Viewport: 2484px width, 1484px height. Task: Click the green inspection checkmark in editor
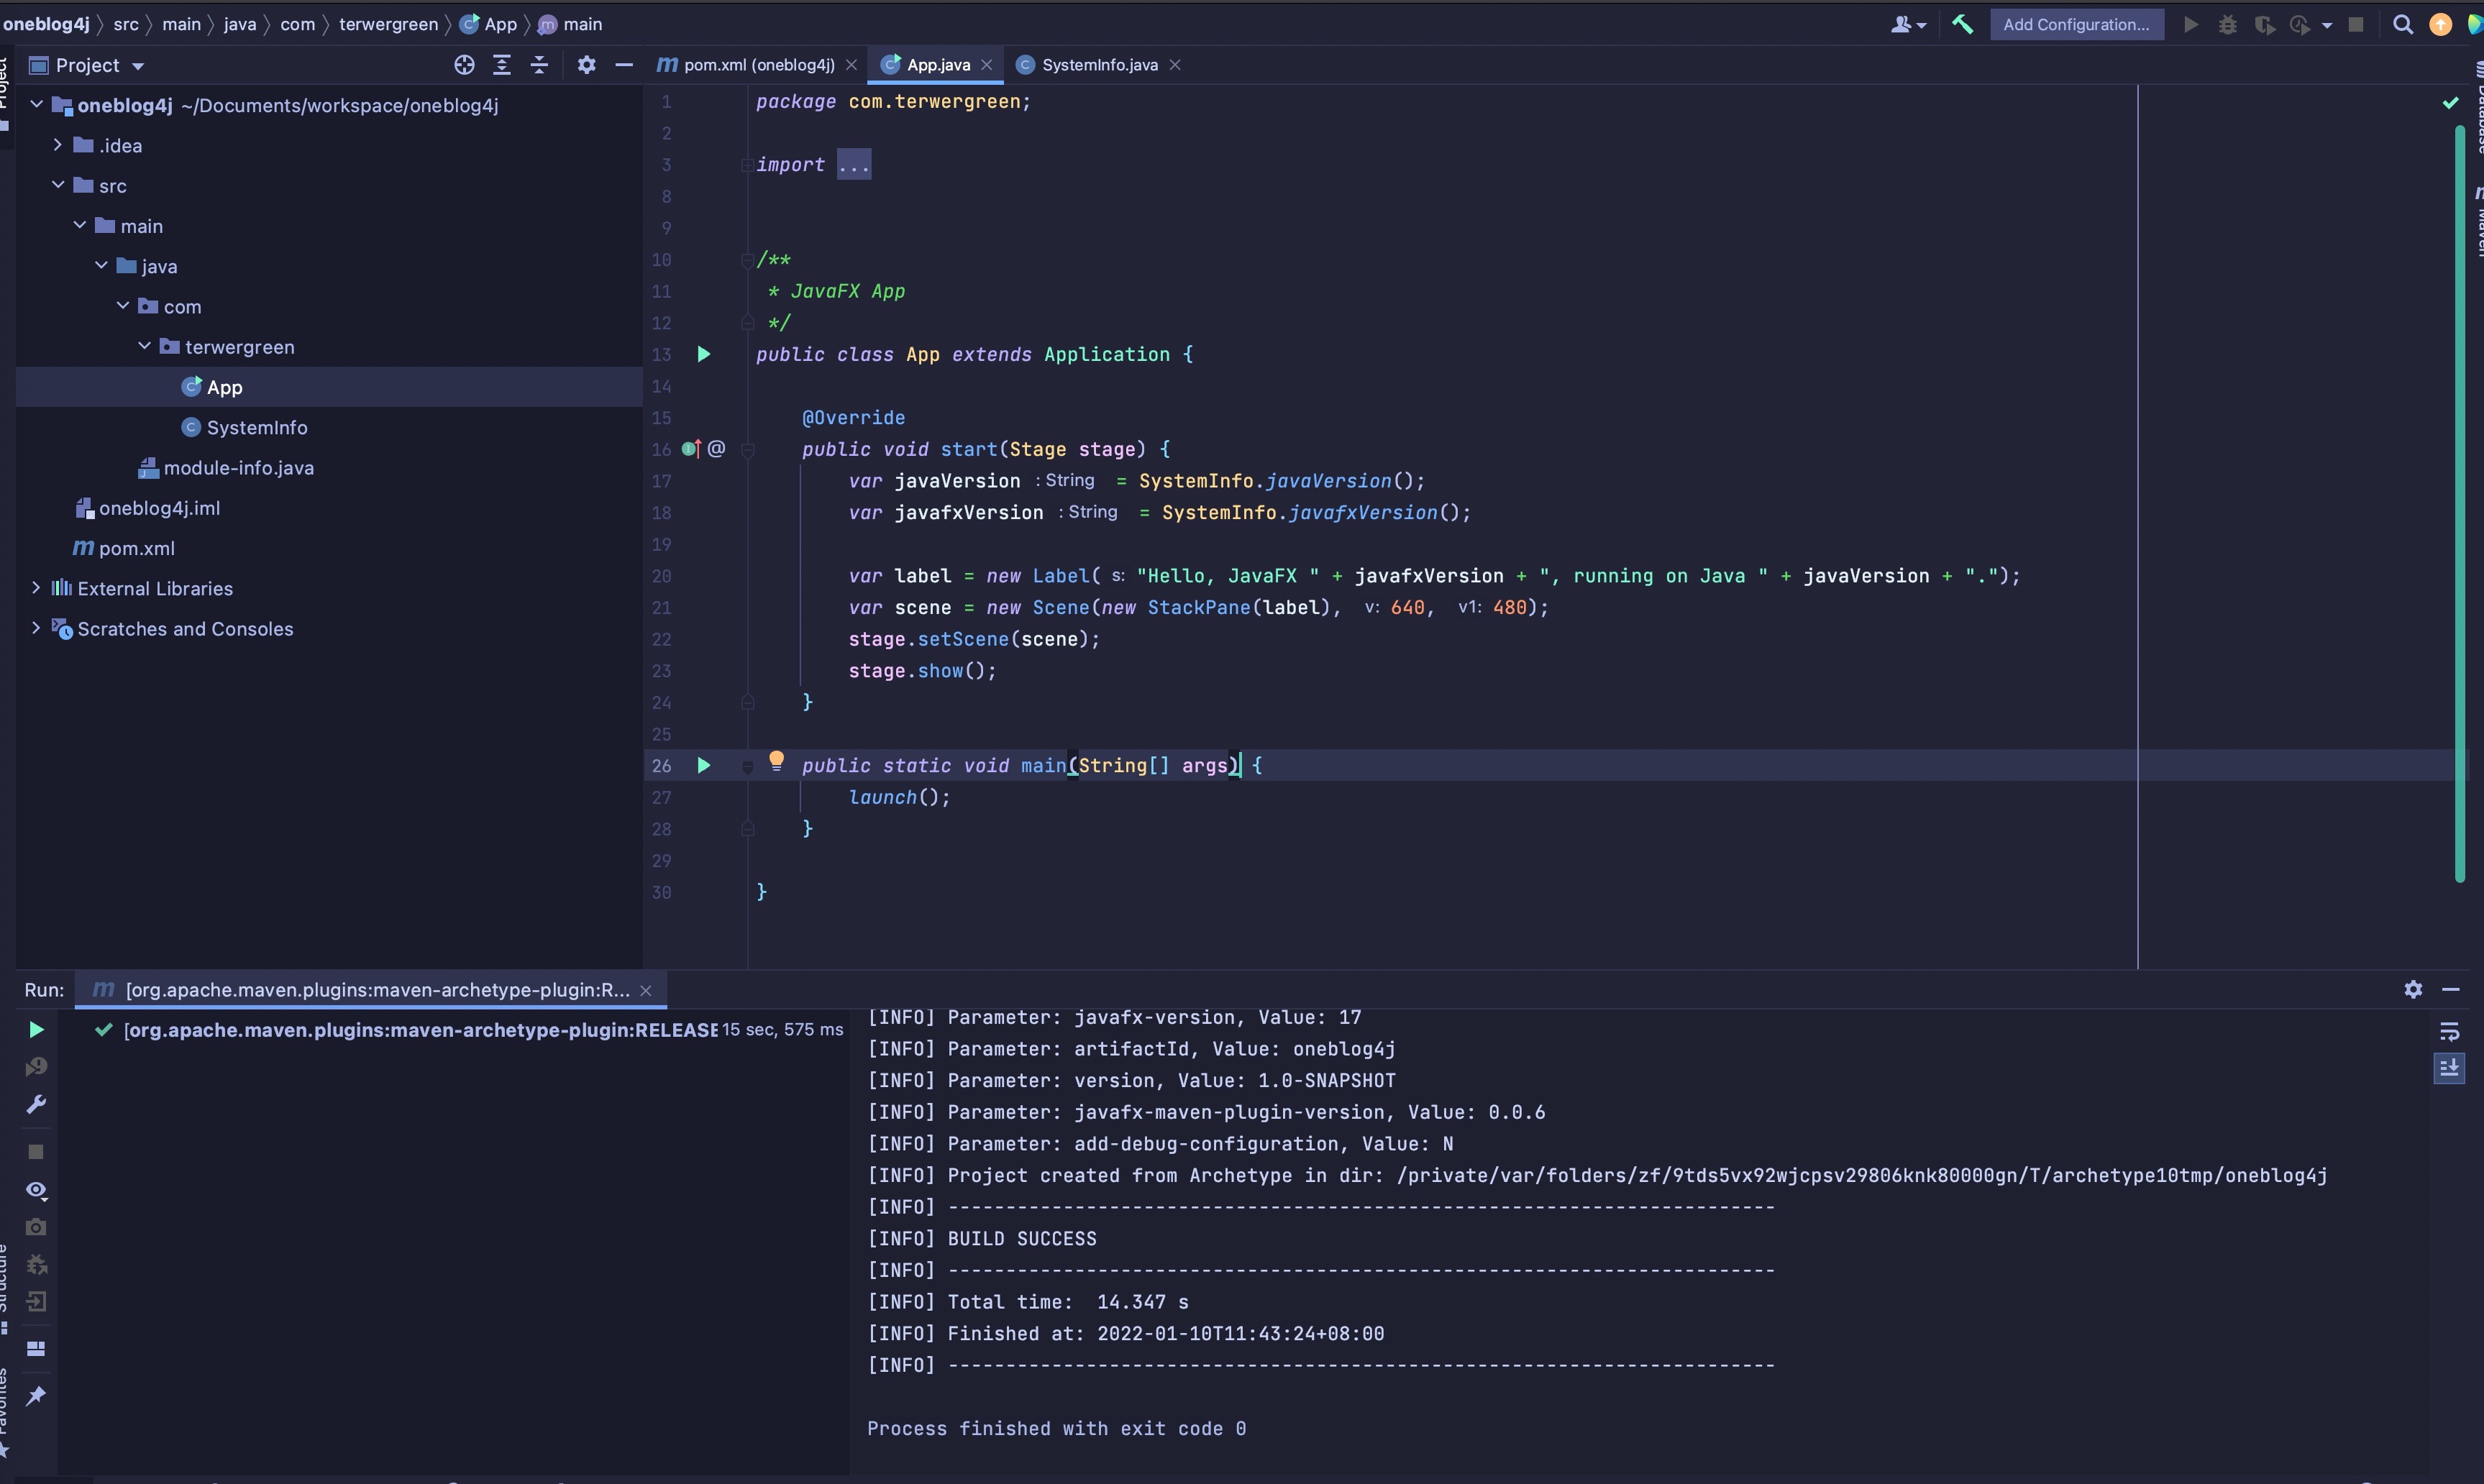(2450, 103)
